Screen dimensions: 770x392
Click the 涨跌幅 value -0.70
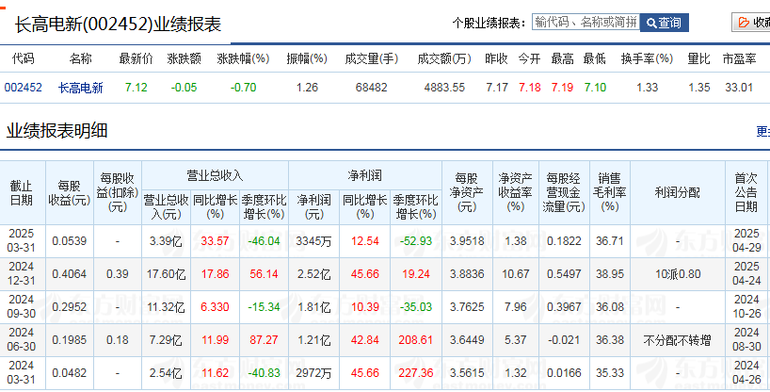[243, 88]
